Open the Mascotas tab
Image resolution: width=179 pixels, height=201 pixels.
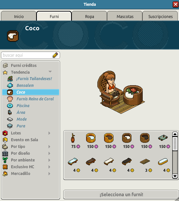click(125, 16)
